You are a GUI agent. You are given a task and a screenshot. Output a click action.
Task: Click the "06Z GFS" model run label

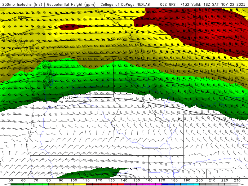coord(168,5)
